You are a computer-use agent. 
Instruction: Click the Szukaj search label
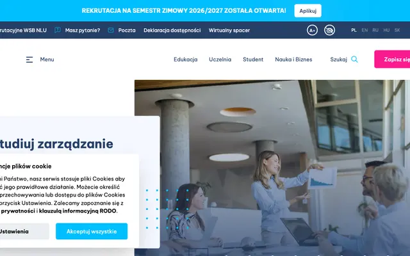[338, 60]
